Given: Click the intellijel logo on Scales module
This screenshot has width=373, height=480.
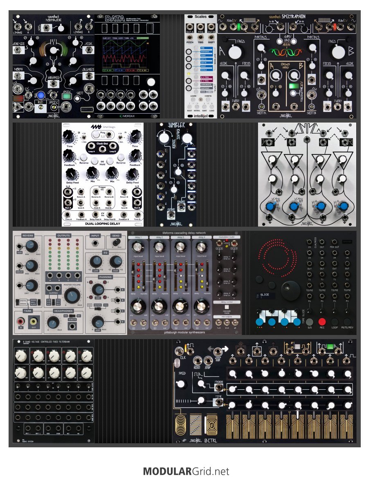Looking at the screenshot, I should [x=201, y=116].
